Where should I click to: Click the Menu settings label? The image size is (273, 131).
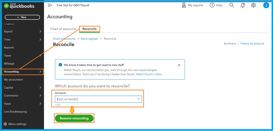18,124
